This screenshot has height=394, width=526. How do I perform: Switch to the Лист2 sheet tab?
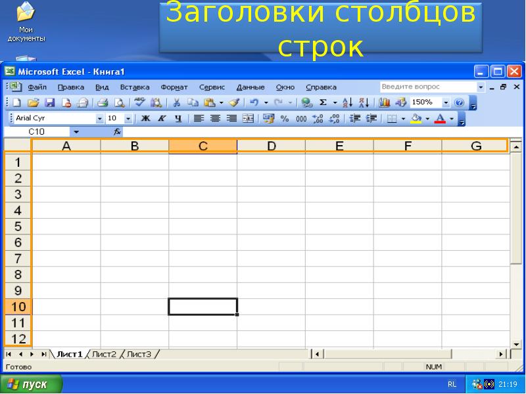point(104,355)
